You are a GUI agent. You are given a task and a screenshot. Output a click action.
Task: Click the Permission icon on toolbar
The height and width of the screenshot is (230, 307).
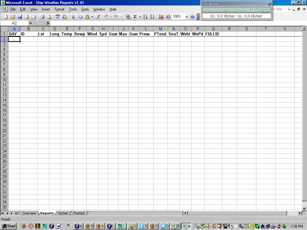(27, 17)
